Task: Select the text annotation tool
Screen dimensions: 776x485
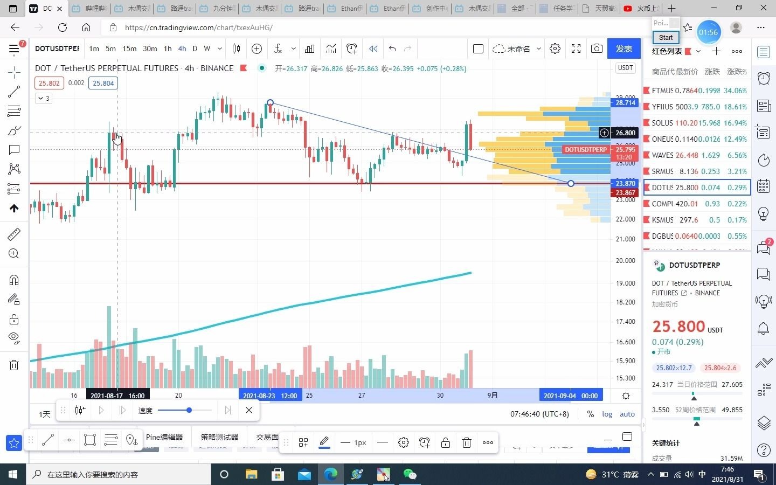Action: (14, 150)
